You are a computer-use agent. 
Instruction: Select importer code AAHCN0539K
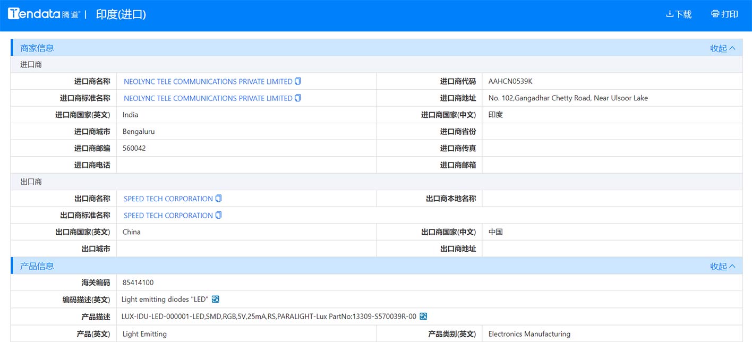tap(510, 81)
